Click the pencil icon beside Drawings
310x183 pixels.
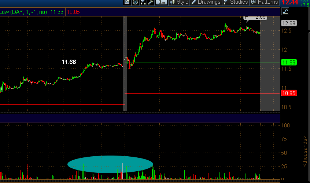coord(193,2)
